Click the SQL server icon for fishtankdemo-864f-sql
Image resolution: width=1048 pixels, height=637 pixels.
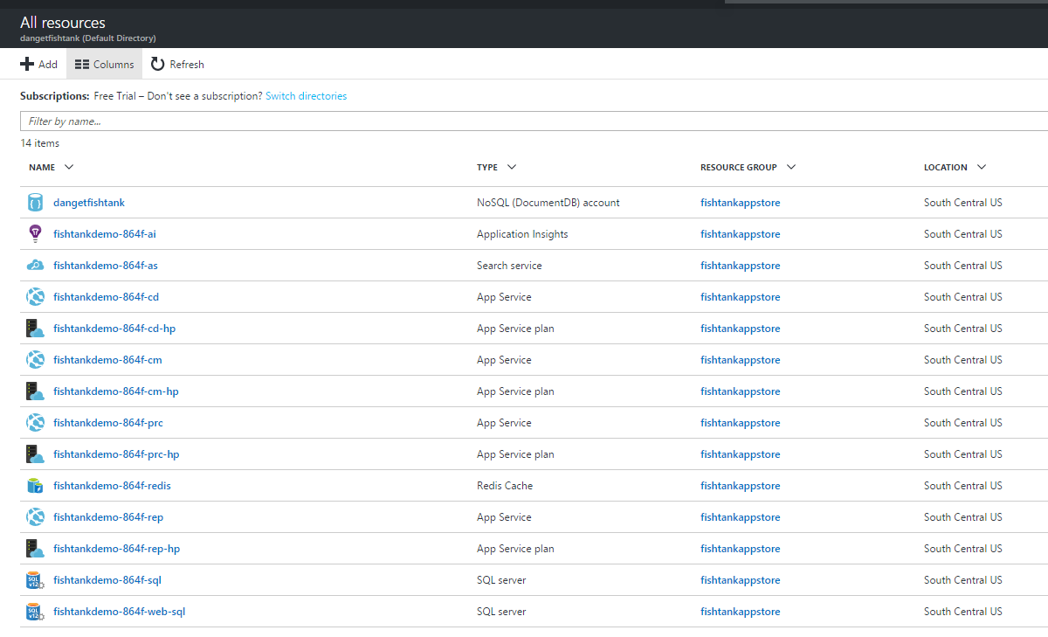pyautogui.click(x=35, y=580)
